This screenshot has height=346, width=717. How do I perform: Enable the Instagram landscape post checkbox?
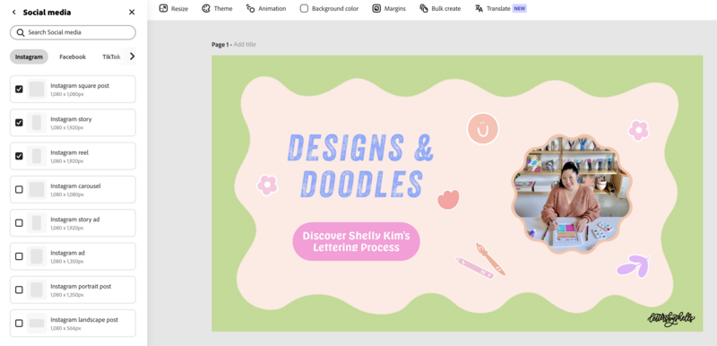19,324
